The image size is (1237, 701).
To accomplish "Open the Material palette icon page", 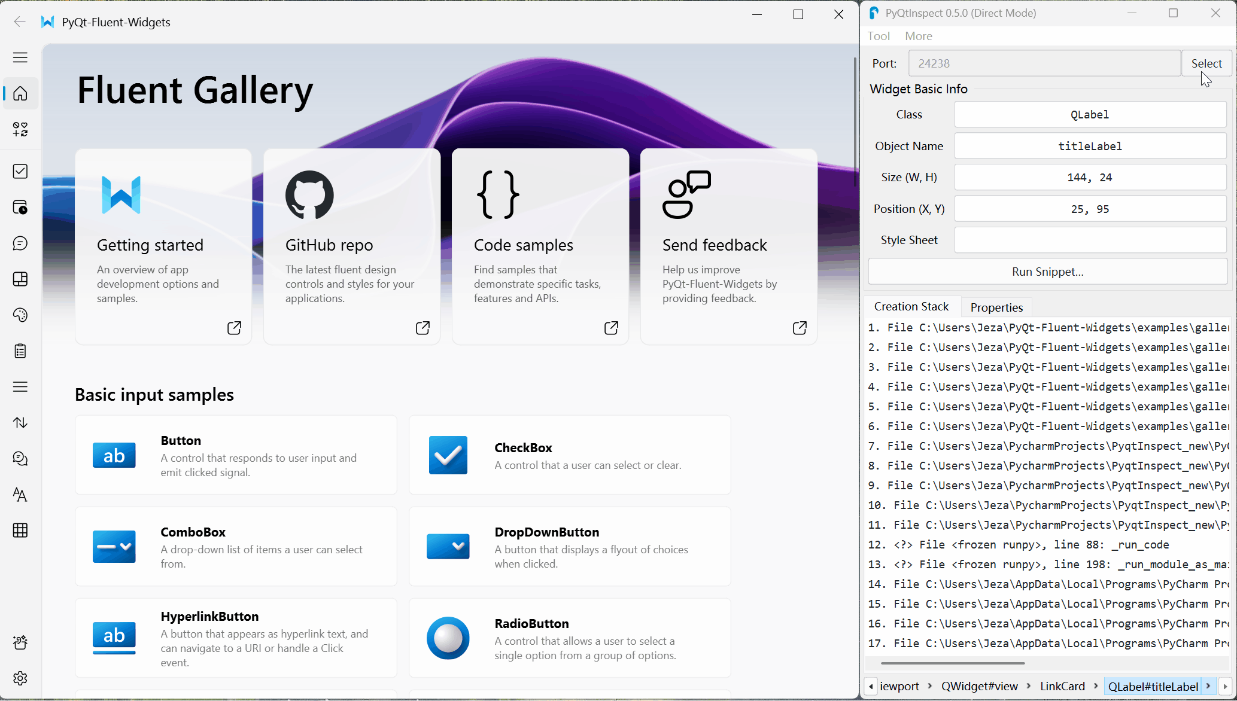I will [x=20, y=315].
